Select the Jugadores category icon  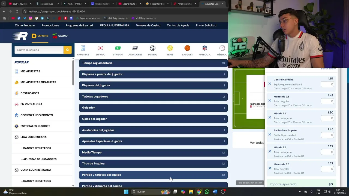pyautogui.click(x=135, y=48)
